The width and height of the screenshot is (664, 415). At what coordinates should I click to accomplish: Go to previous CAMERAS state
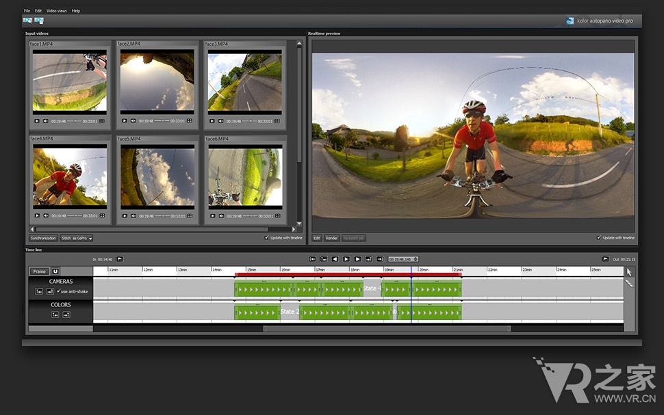[39, 291]
